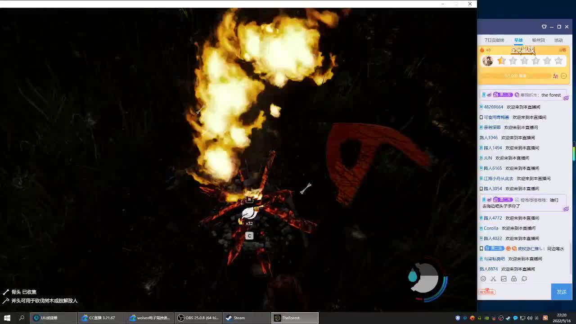576x324 pixels.
Task: Click the shield security tray icon
Action: tap(458, 318)
